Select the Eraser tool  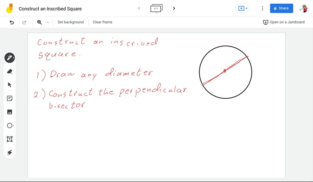[9, 71]
